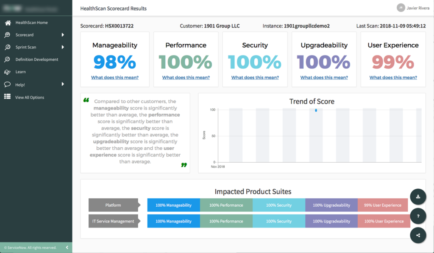This screenshot has width=434, height=253.
Task: Click the Nov 2018 axis label
Action: (x=218, y=167)
